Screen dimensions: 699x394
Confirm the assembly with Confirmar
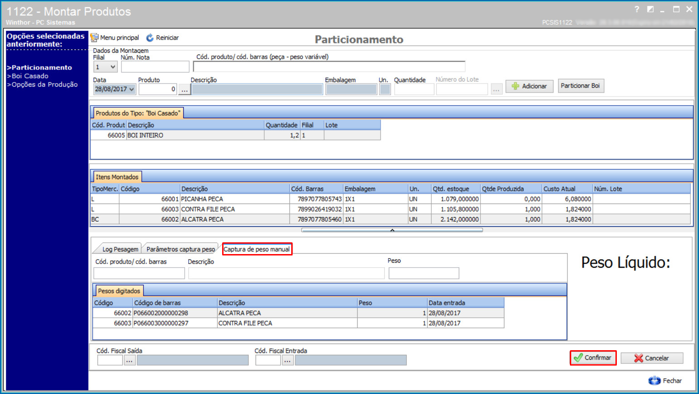coord(593,357)
